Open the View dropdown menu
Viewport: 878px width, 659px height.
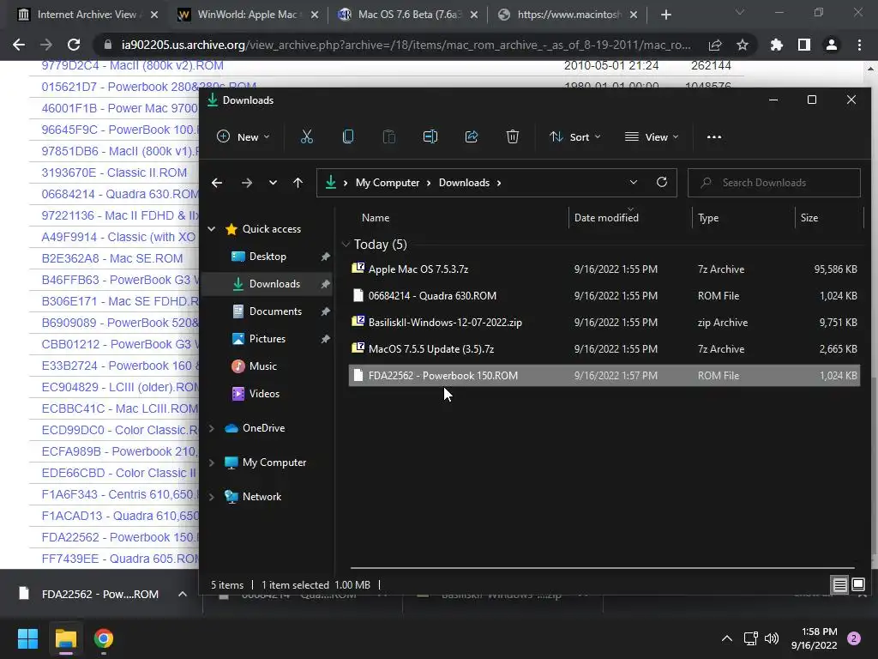click(652, 136)
